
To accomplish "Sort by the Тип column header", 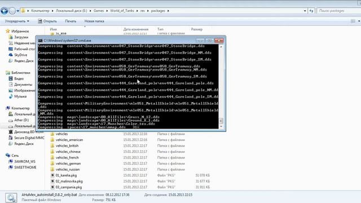I will coord(160,29).
